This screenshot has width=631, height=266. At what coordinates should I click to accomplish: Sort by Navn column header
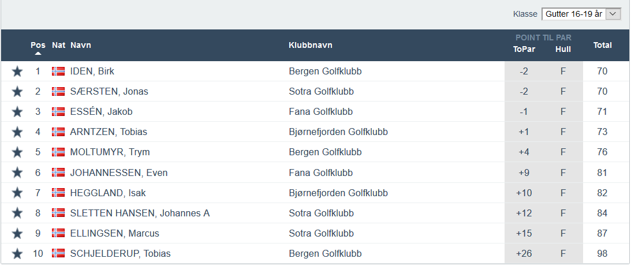coord(81,46)
